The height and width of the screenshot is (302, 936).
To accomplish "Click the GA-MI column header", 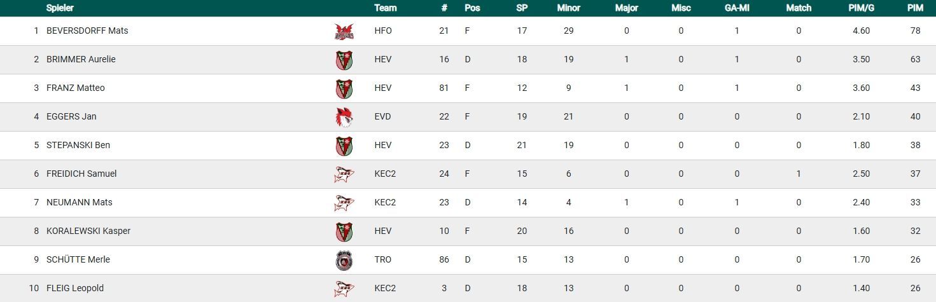I will coord(737,8).
